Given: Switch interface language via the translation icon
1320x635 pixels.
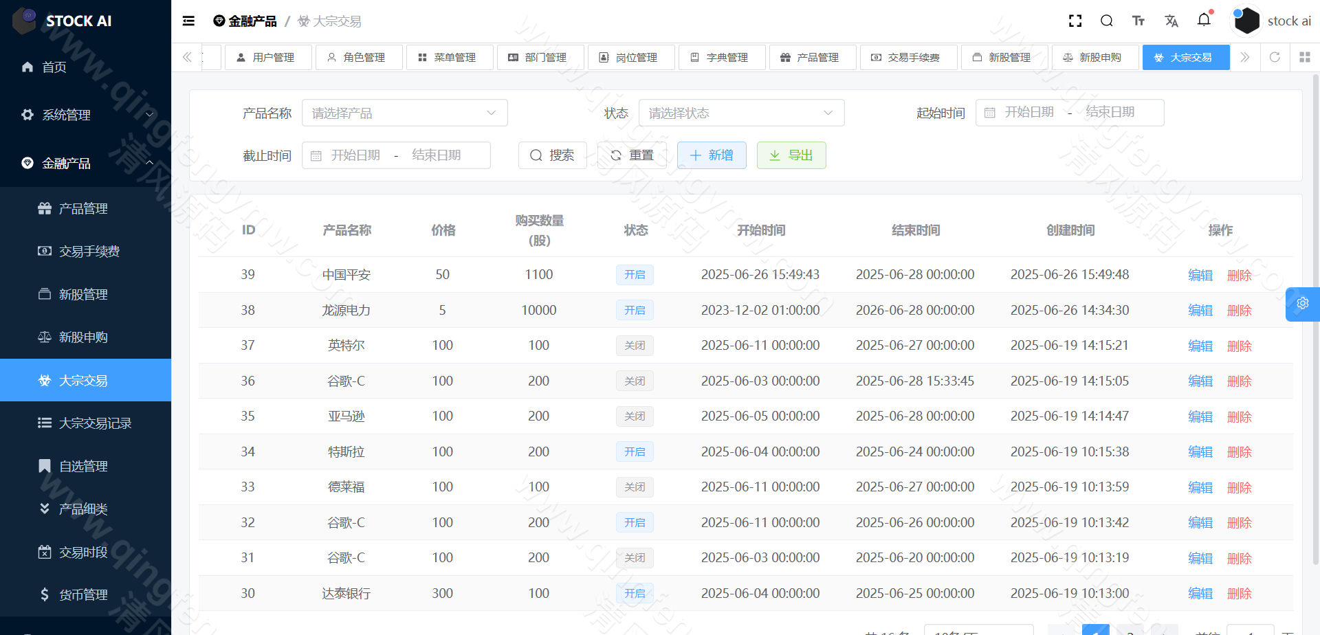Looking at the screenshot, I should [1171, 21].
